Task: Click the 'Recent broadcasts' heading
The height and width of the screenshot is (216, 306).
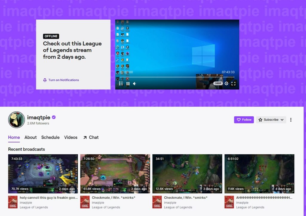Action: tap(27, 149)
